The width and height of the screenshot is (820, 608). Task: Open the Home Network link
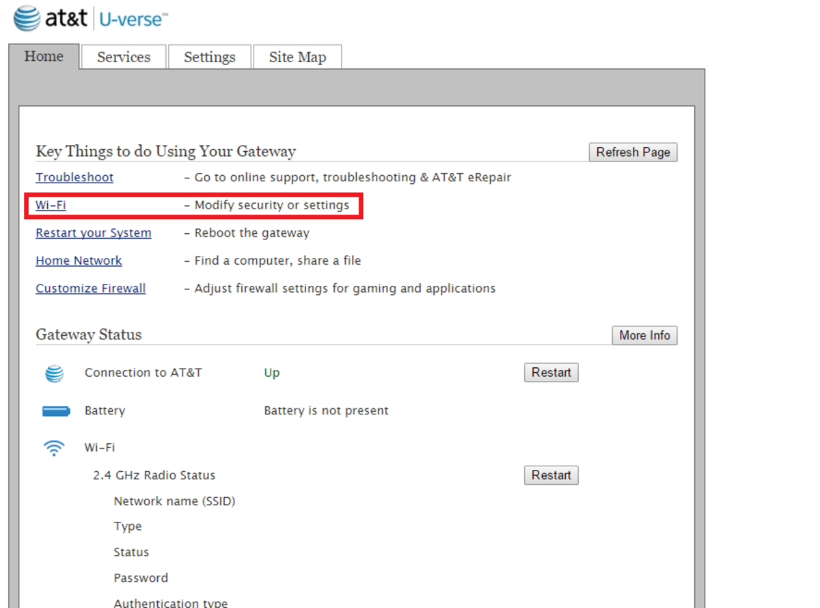(x=79, y=261)
